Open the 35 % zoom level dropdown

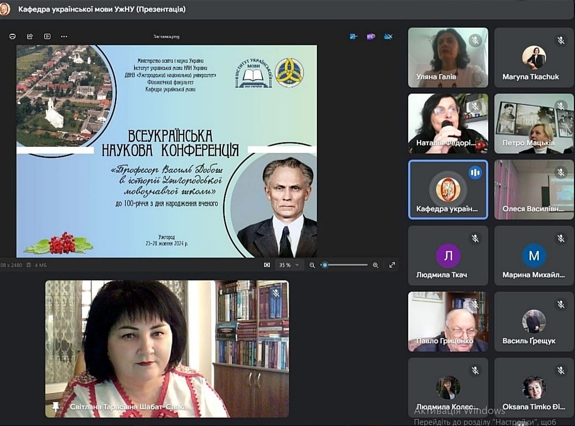tap(290, 265)
